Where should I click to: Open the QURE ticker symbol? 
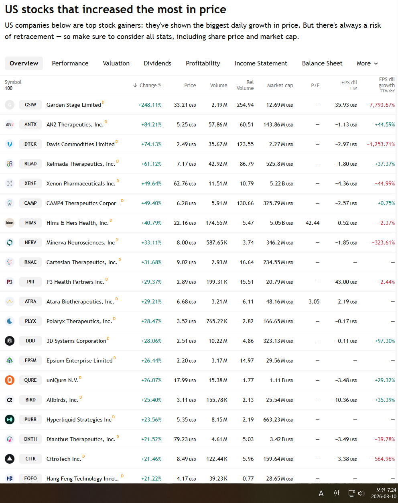pyautogui.click(x=30, y=380)
